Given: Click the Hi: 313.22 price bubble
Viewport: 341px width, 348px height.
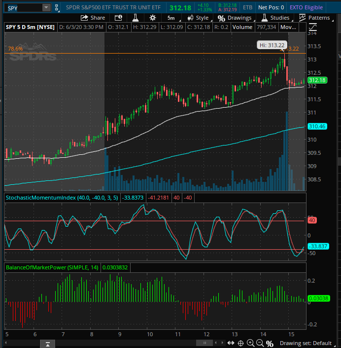Looking at the screenshot, I should (272, 45).
